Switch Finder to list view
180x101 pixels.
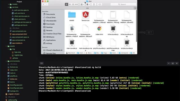(70, 4)
